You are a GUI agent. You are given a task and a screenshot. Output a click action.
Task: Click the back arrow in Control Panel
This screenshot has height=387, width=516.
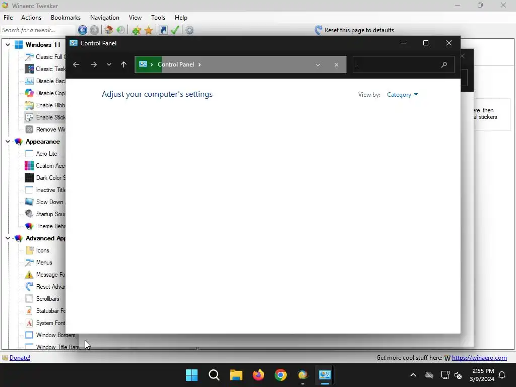click(76, 64)
